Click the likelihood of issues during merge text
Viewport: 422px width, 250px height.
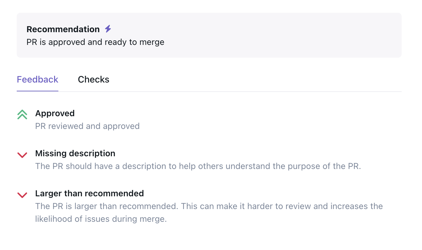point(101,219)
